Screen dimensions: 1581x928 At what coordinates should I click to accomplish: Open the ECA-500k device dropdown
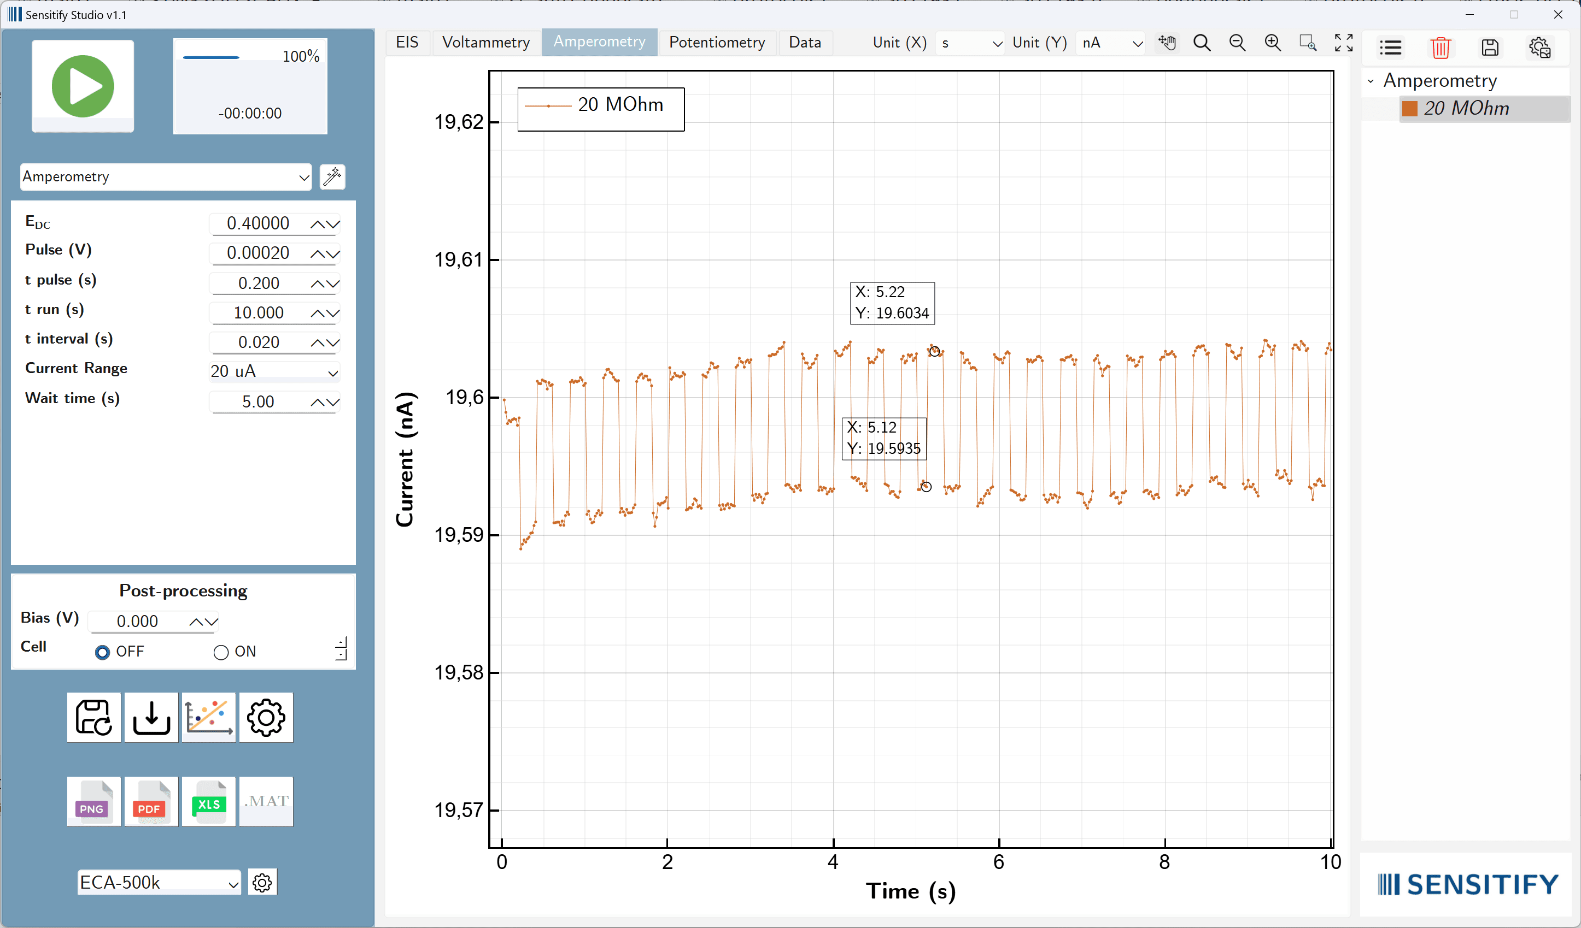[159, 882]
